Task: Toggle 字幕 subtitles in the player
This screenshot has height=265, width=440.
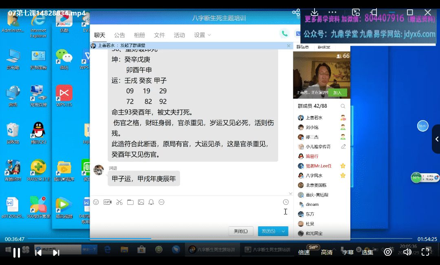Action: point(348,252)
